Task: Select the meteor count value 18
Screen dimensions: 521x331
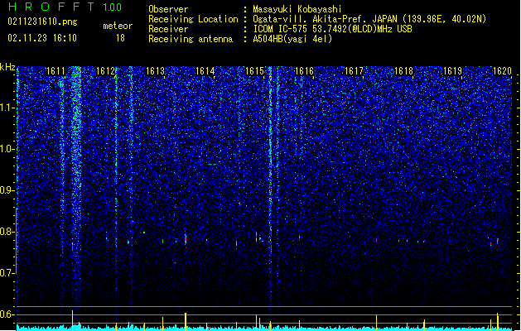Action: tap(120, 38)
